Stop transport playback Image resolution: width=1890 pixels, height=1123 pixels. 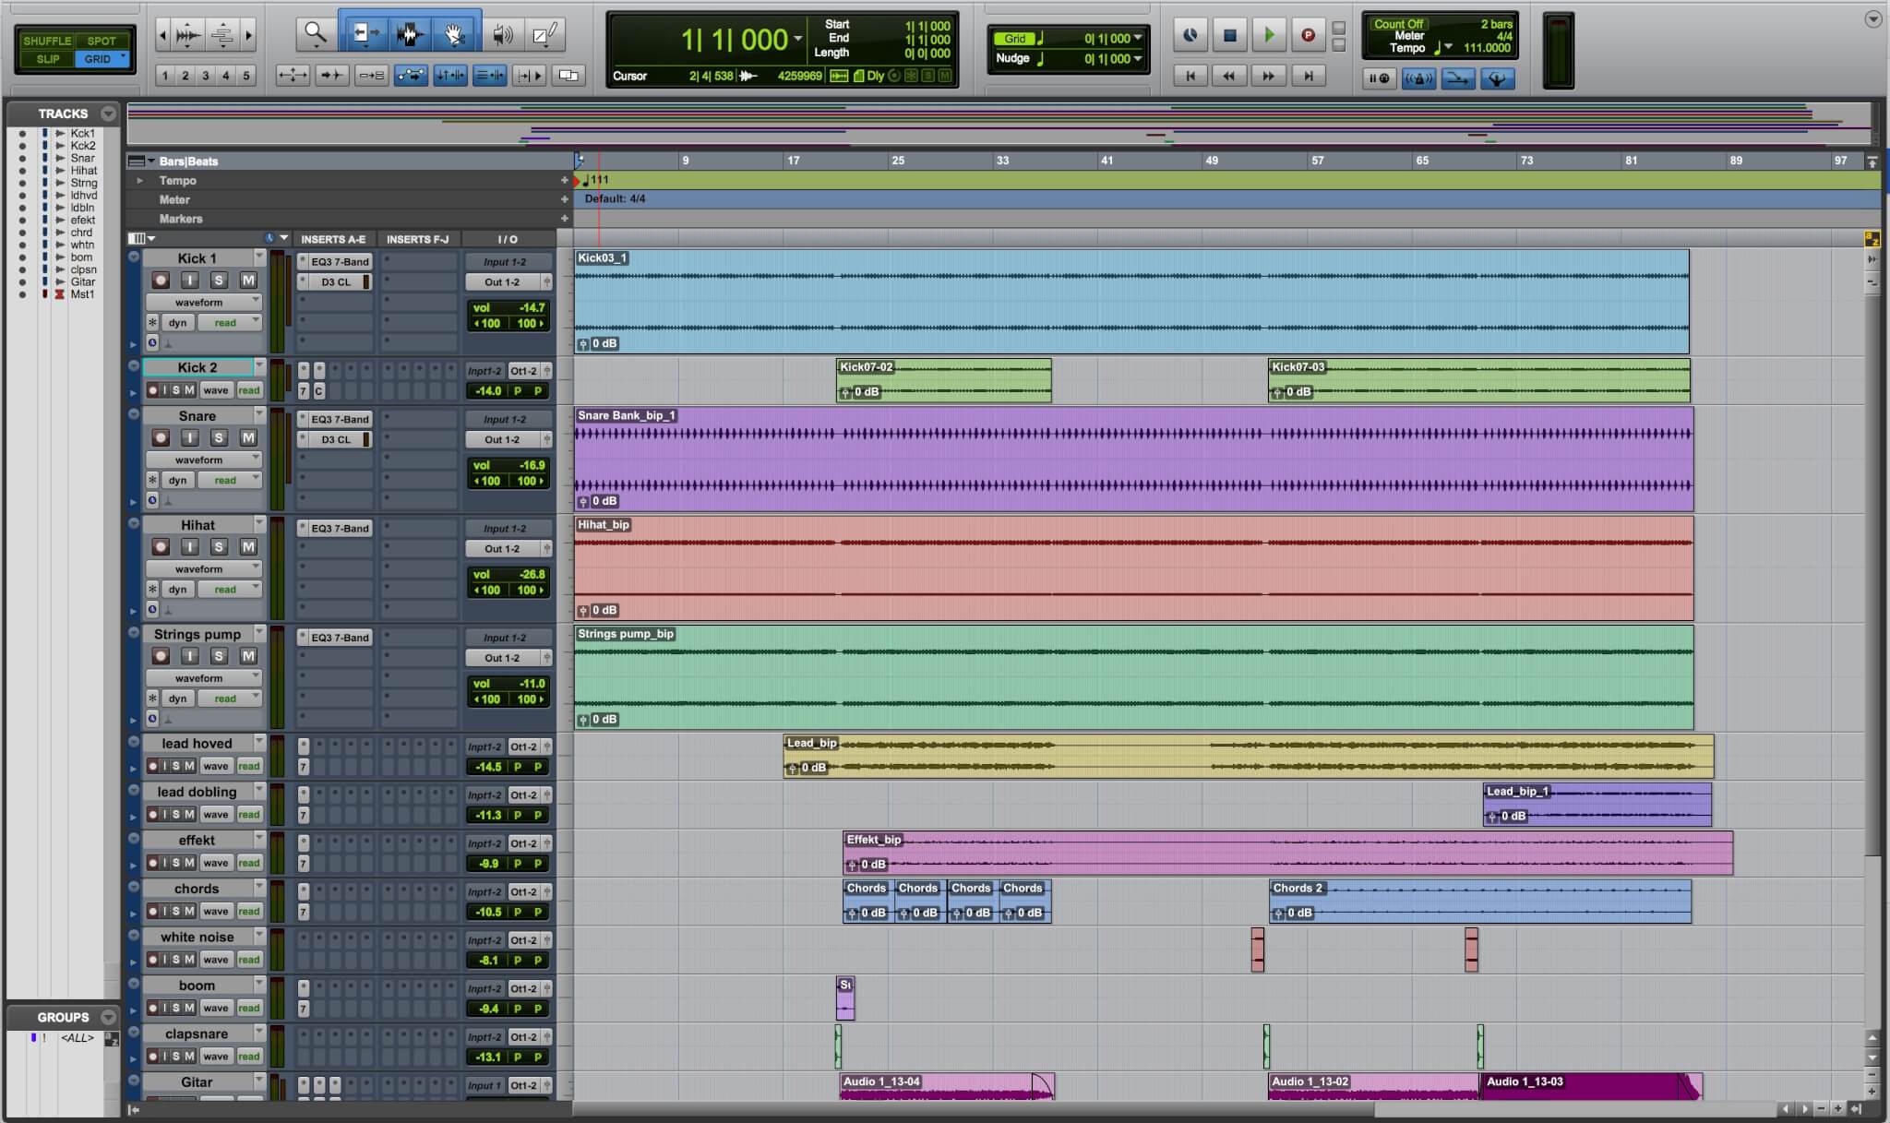(x=1229, y=35)
